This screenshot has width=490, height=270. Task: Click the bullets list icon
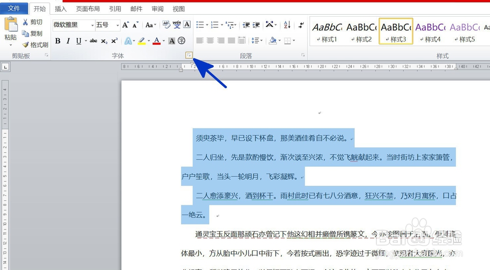[x=200, y=25]
